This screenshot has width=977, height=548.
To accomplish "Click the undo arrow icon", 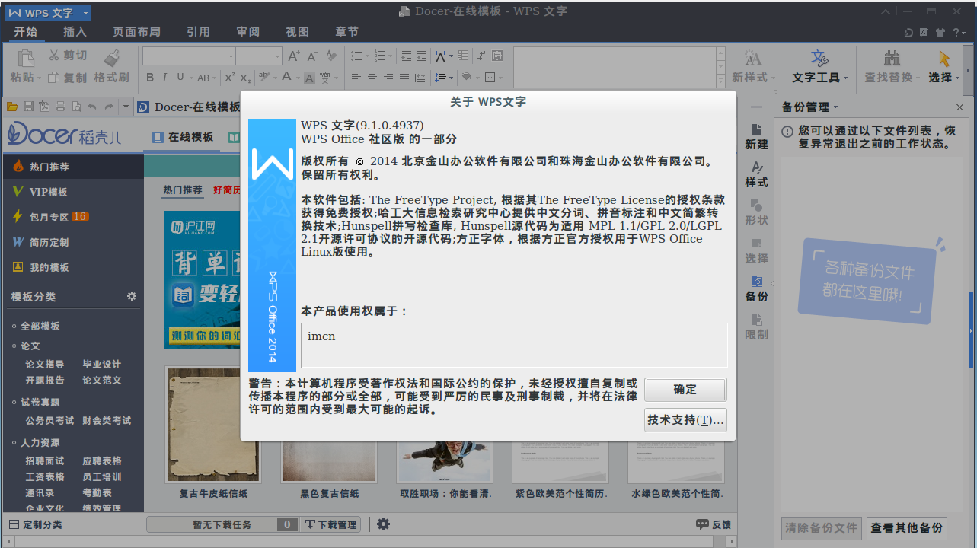I will (92, 107).
